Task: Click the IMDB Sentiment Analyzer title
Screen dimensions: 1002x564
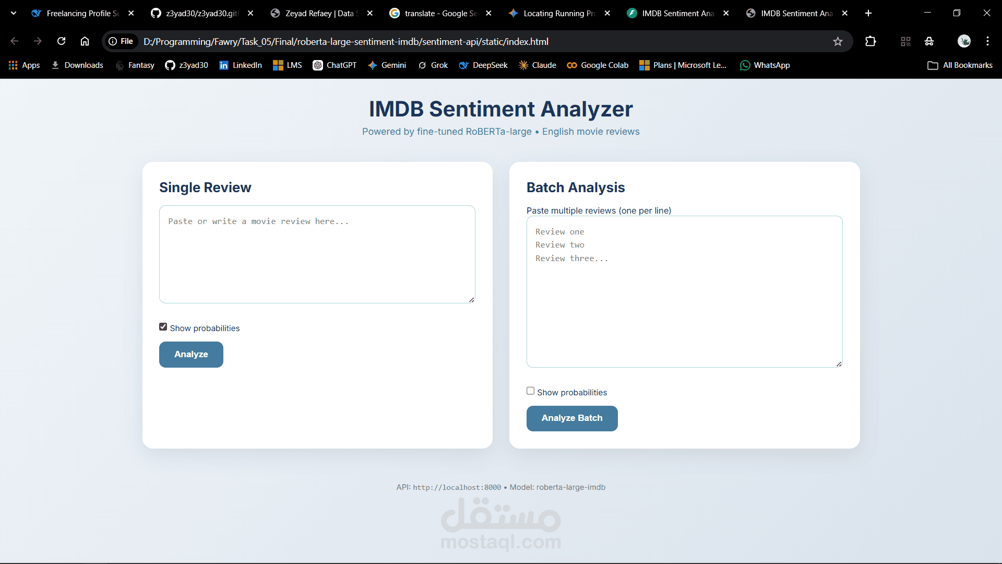Action: (501, 109)
